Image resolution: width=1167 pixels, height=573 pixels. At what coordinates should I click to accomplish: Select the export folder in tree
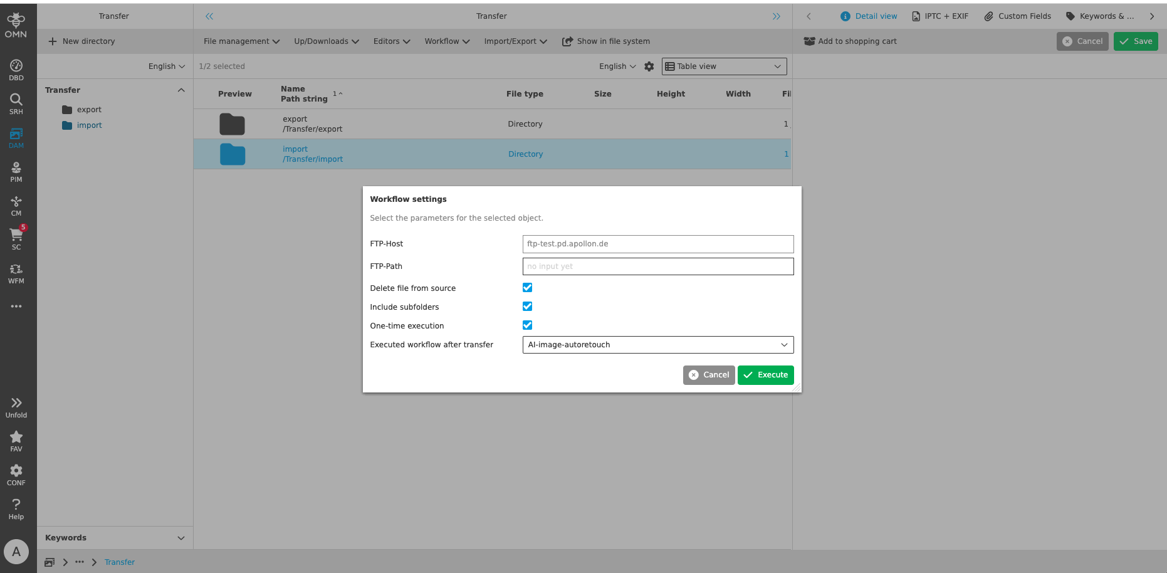(x=89, y=110)
